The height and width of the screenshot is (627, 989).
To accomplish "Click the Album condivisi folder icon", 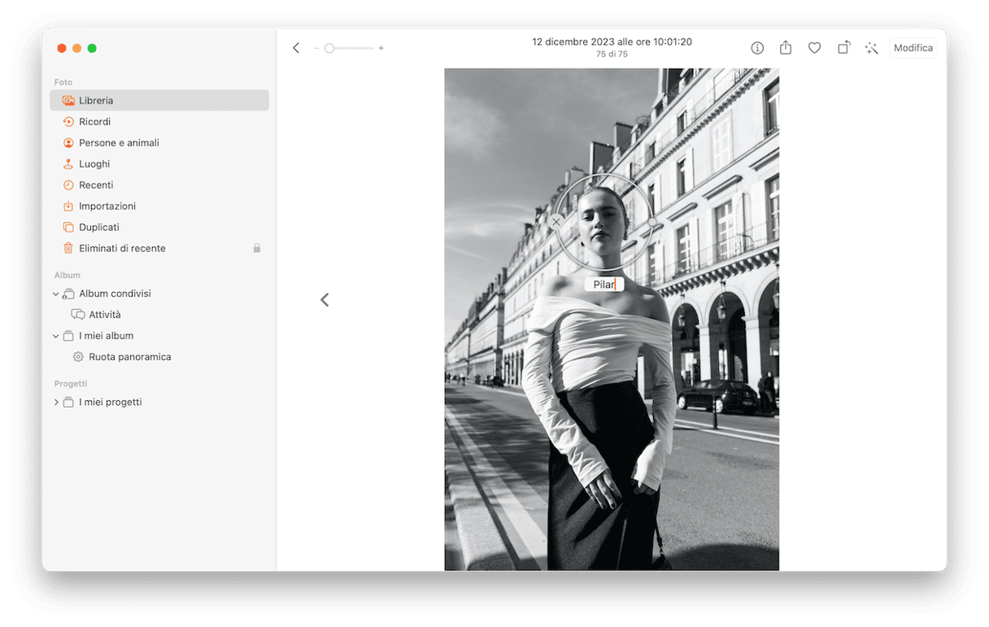I will (x=68, y=294).
